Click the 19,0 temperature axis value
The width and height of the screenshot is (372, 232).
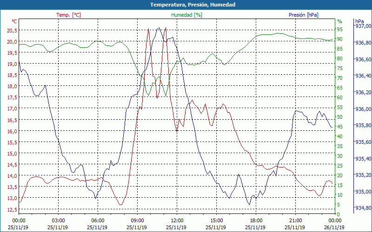pyautogui.click(x=13, y=64)
